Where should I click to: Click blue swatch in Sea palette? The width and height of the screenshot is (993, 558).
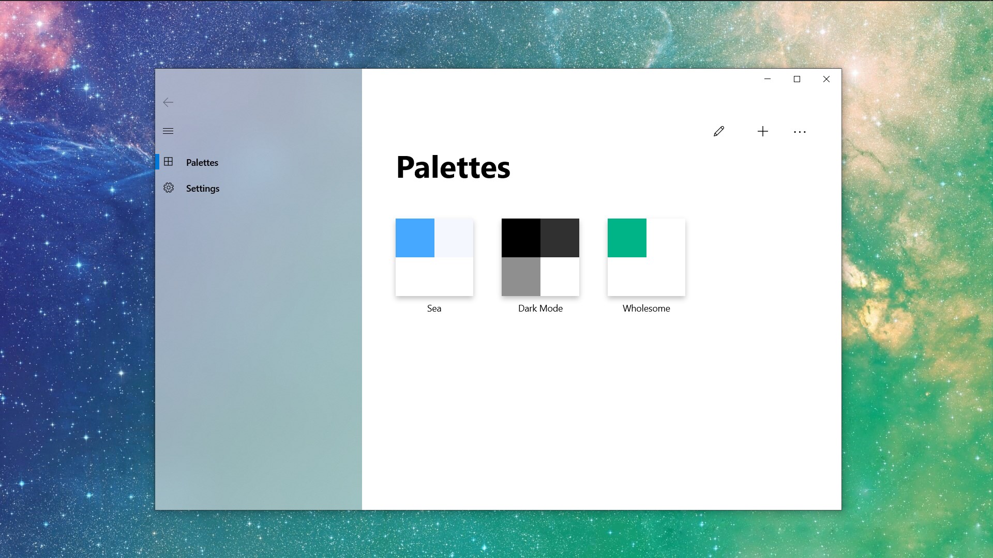[x=415, y=238]
